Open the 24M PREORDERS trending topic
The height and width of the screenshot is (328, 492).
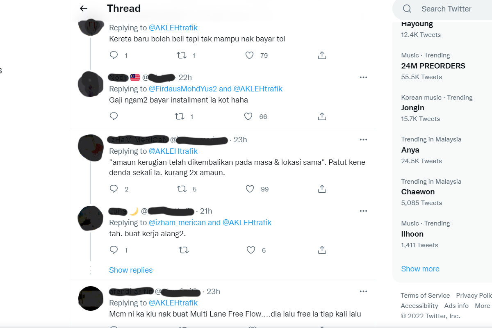point(433,66)
